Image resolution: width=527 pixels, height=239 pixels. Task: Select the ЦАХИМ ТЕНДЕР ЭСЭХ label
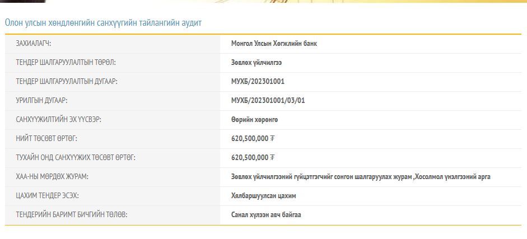48,196
